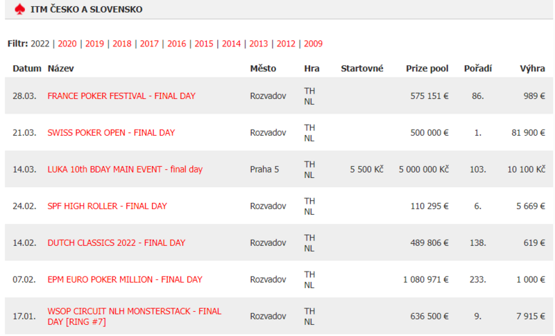Filter results by year 2020
The height and width of the screenshot is (336, 555).
(x=67, y=44)
